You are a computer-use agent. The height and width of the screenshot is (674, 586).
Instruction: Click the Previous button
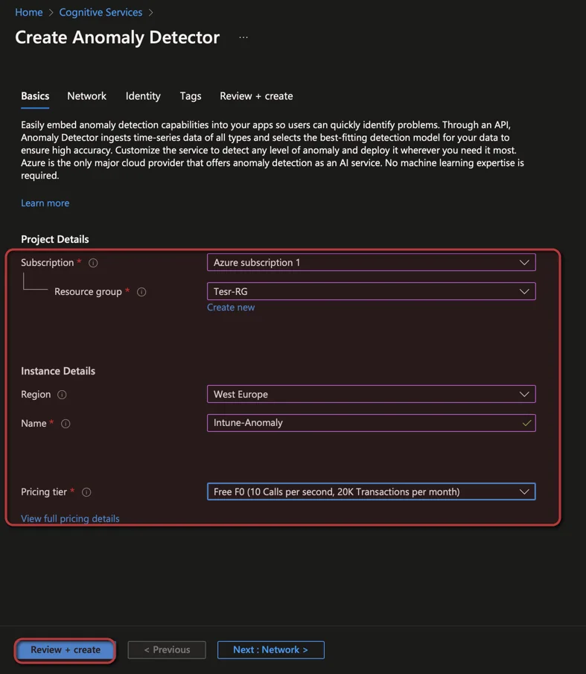point(167,650)
